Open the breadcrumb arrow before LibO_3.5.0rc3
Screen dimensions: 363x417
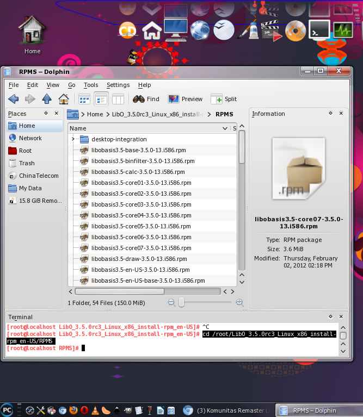click(x=108, y=114)
